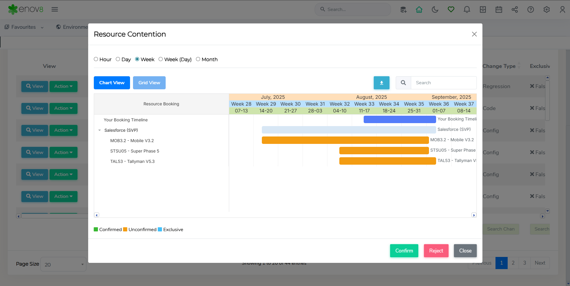Click the chart Search input field
This screenshot has width=570, height=286.
point(444,83)
